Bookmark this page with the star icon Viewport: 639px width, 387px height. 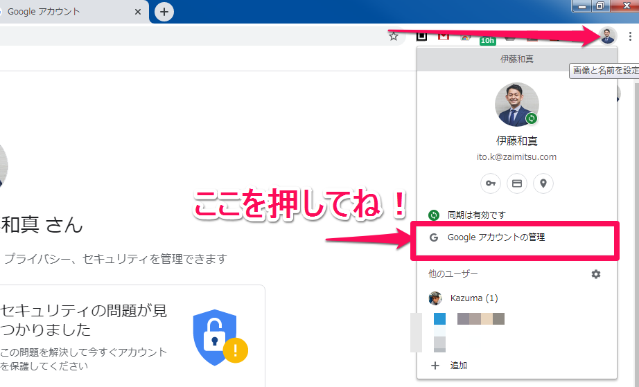(393, 36)
